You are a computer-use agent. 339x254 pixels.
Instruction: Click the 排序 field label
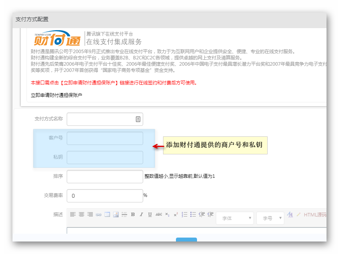tap(58, 176)
